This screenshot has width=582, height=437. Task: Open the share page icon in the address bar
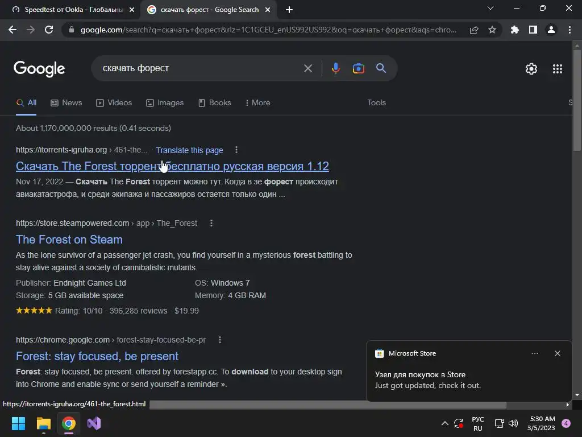click(x=474, y=30)
